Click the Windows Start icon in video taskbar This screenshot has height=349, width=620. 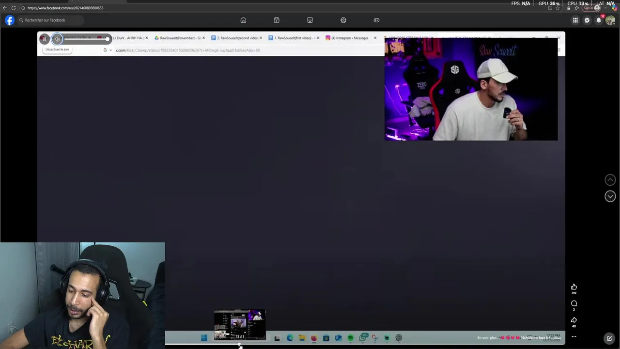(x=204, y=338)
